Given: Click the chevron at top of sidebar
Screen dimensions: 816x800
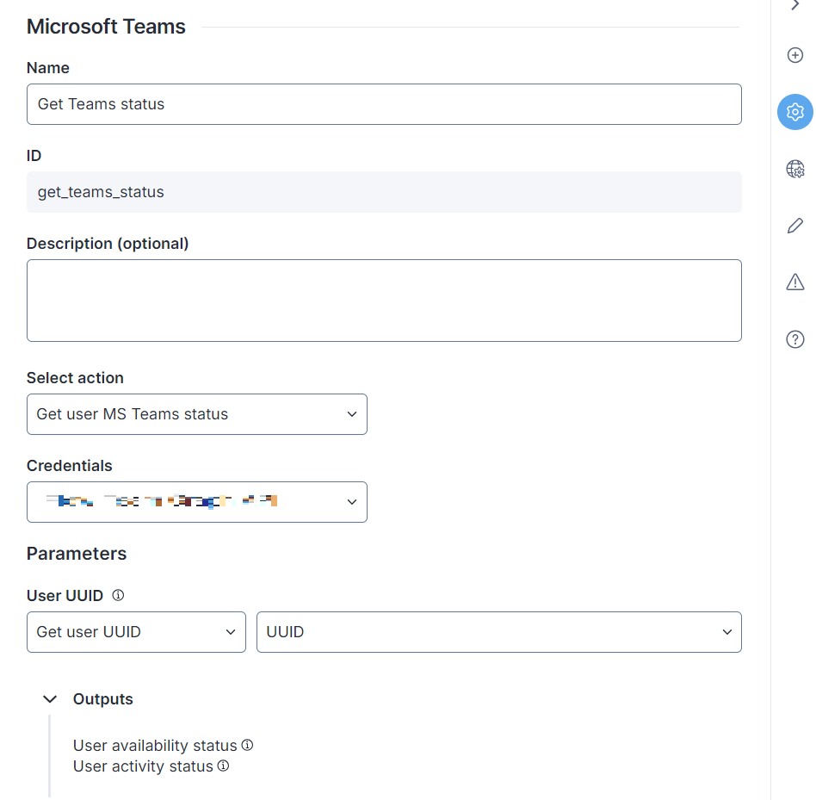Looking at the screenshot, I should [x=794, y=6].
